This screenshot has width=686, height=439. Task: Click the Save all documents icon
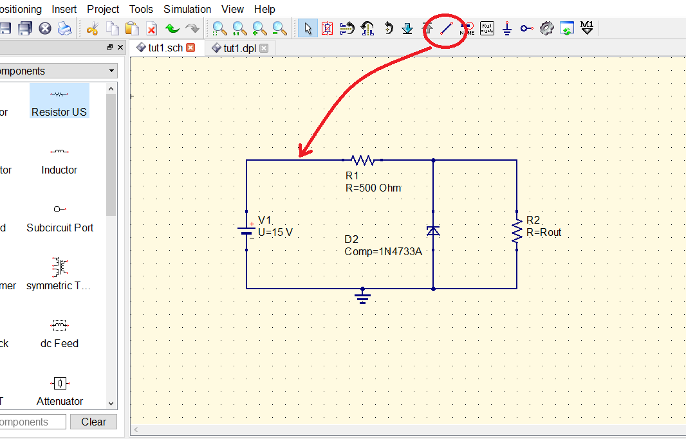click(25, 29)
